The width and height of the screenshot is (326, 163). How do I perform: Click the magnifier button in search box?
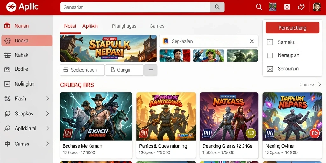(x=217, y=7)
